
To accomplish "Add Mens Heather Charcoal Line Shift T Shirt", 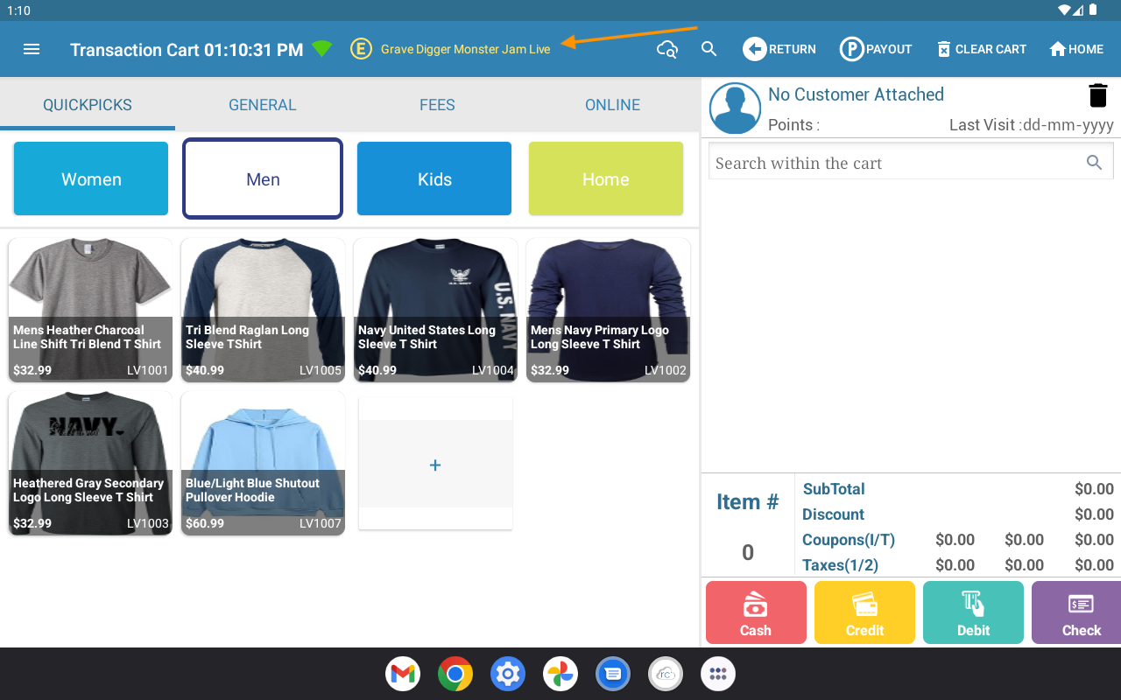I will click(x=90, y=311).
